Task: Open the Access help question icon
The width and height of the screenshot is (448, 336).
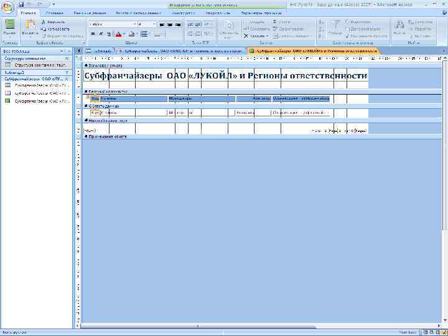Action: (445, 13)
